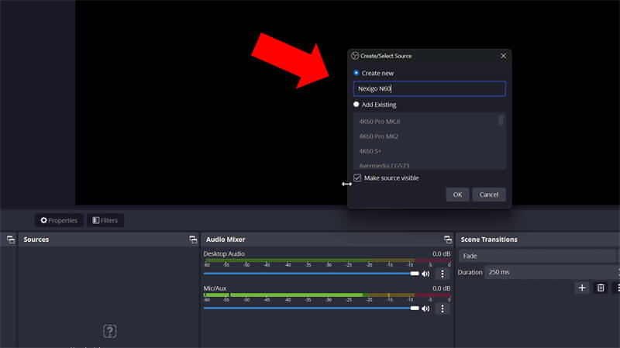Cancel the Create/Select Source dialog

click(x=489, y=195)
